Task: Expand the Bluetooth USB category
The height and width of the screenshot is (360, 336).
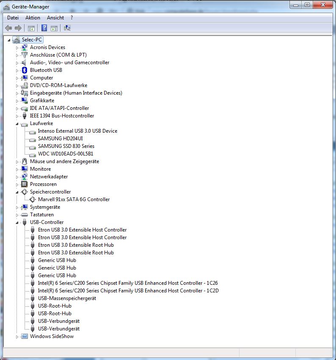Action: (17, 71)
